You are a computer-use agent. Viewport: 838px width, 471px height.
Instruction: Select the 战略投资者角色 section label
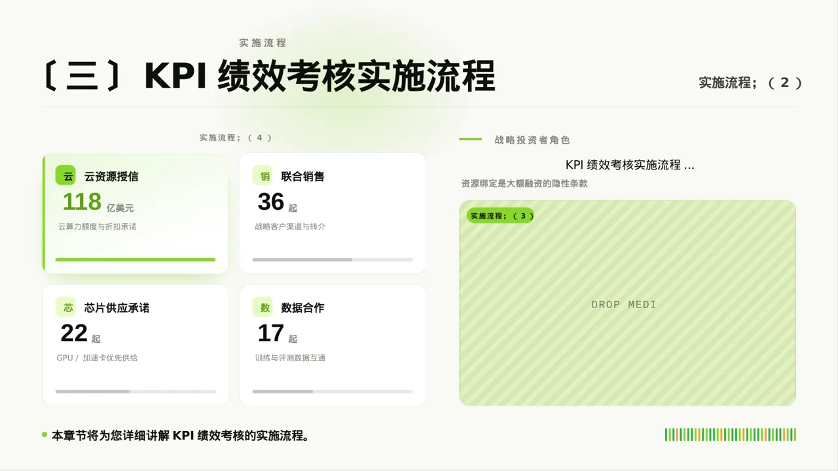532,140
